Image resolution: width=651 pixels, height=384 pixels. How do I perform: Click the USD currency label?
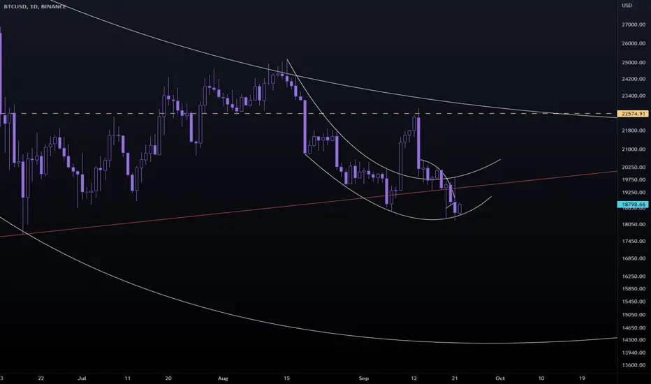click(627, 6)
